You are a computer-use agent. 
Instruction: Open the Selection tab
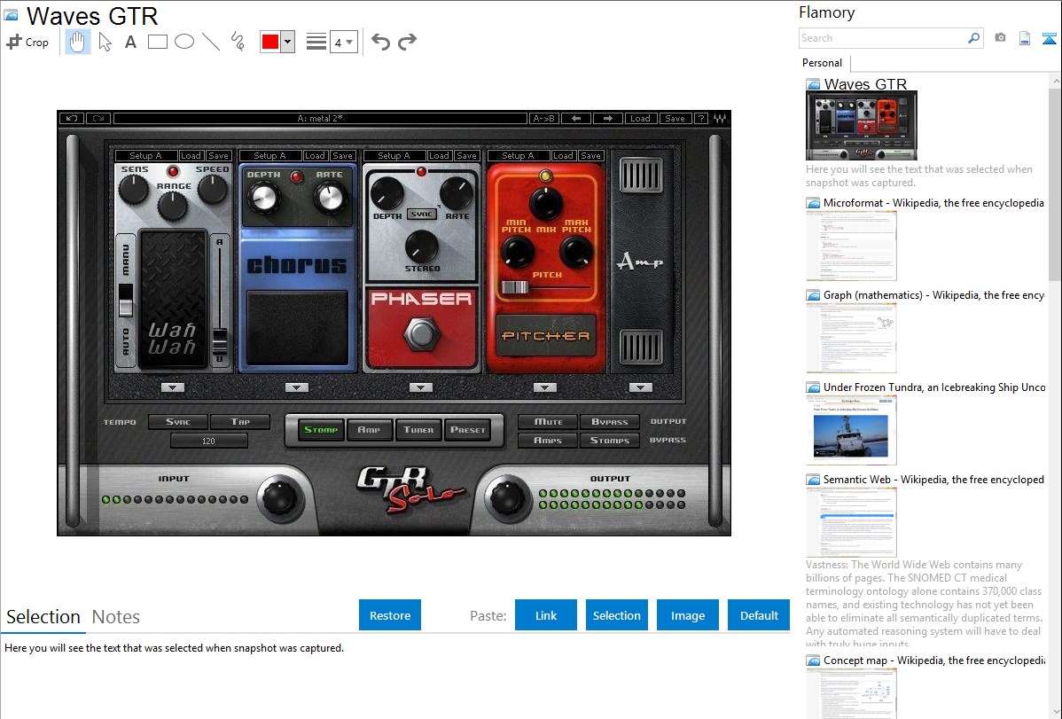(43, 617)
